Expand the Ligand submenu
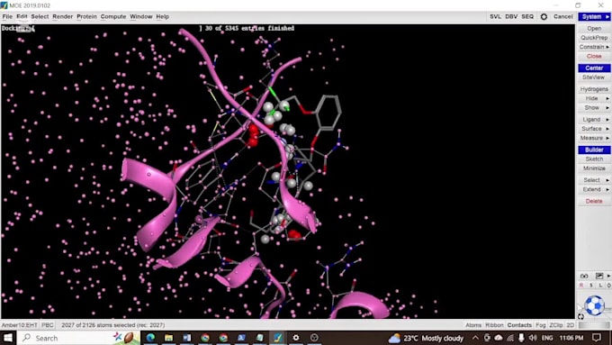The image size is (612, 345). pos(594,119)
